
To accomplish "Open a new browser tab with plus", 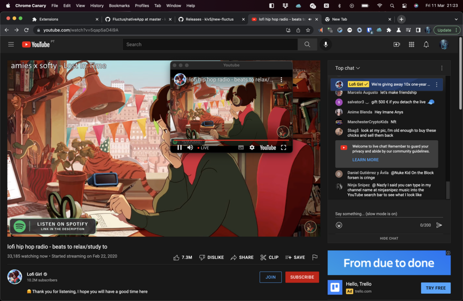I will 401,19.
